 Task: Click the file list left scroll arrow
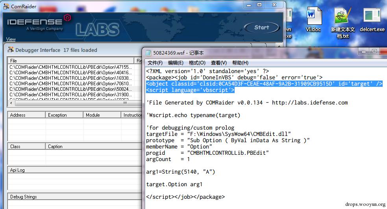(11, 103)
